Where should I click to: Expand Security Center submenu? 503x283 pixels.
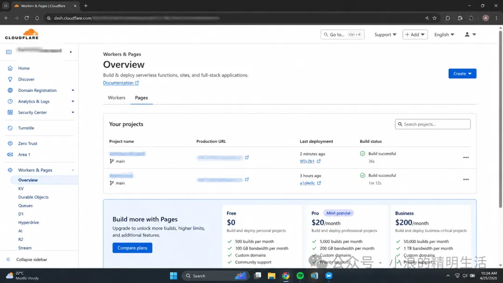(x=73, y=113)
